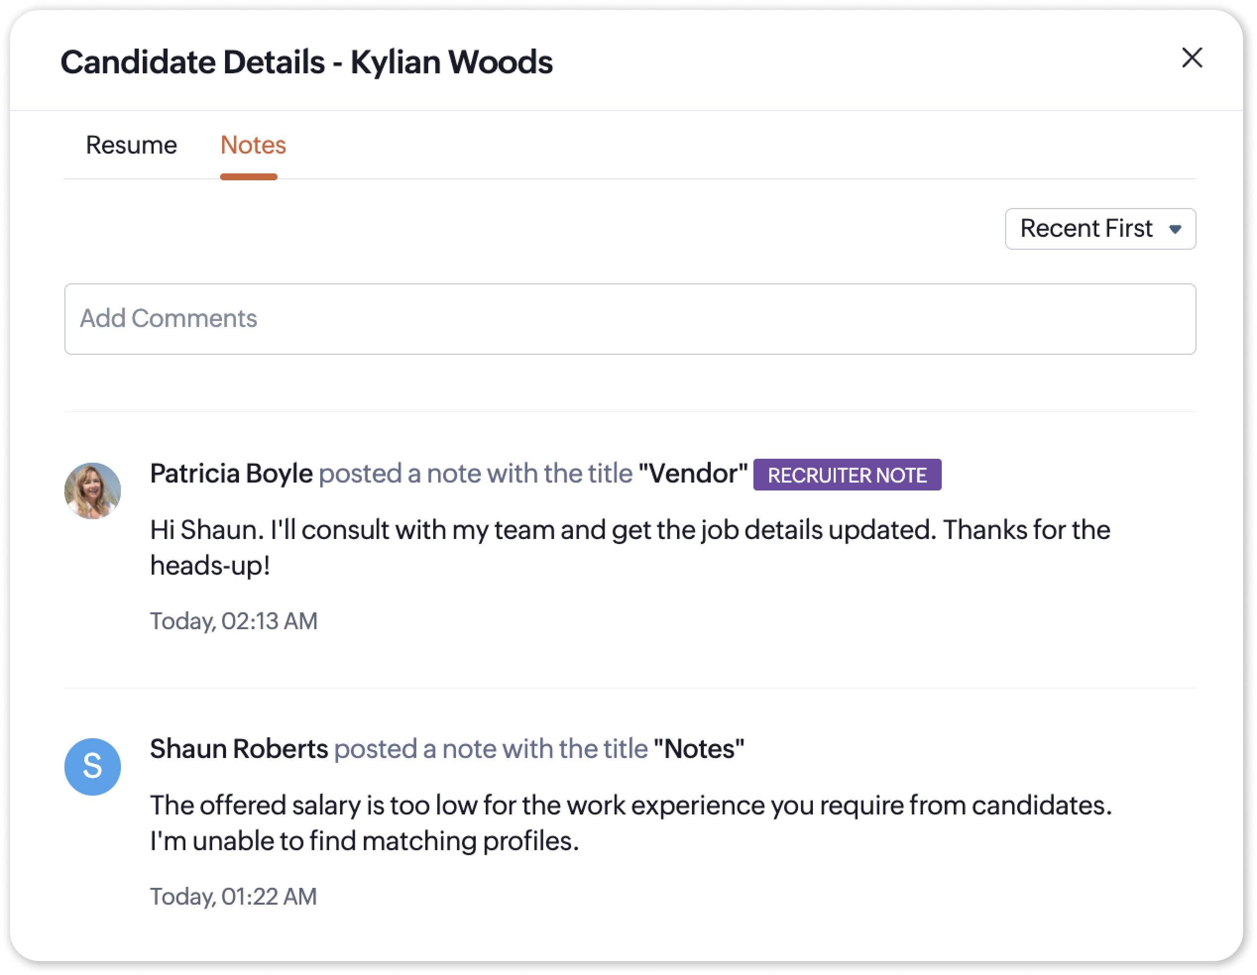Click the Patricia Boyle author name
1257x975 pixels.
231,474
